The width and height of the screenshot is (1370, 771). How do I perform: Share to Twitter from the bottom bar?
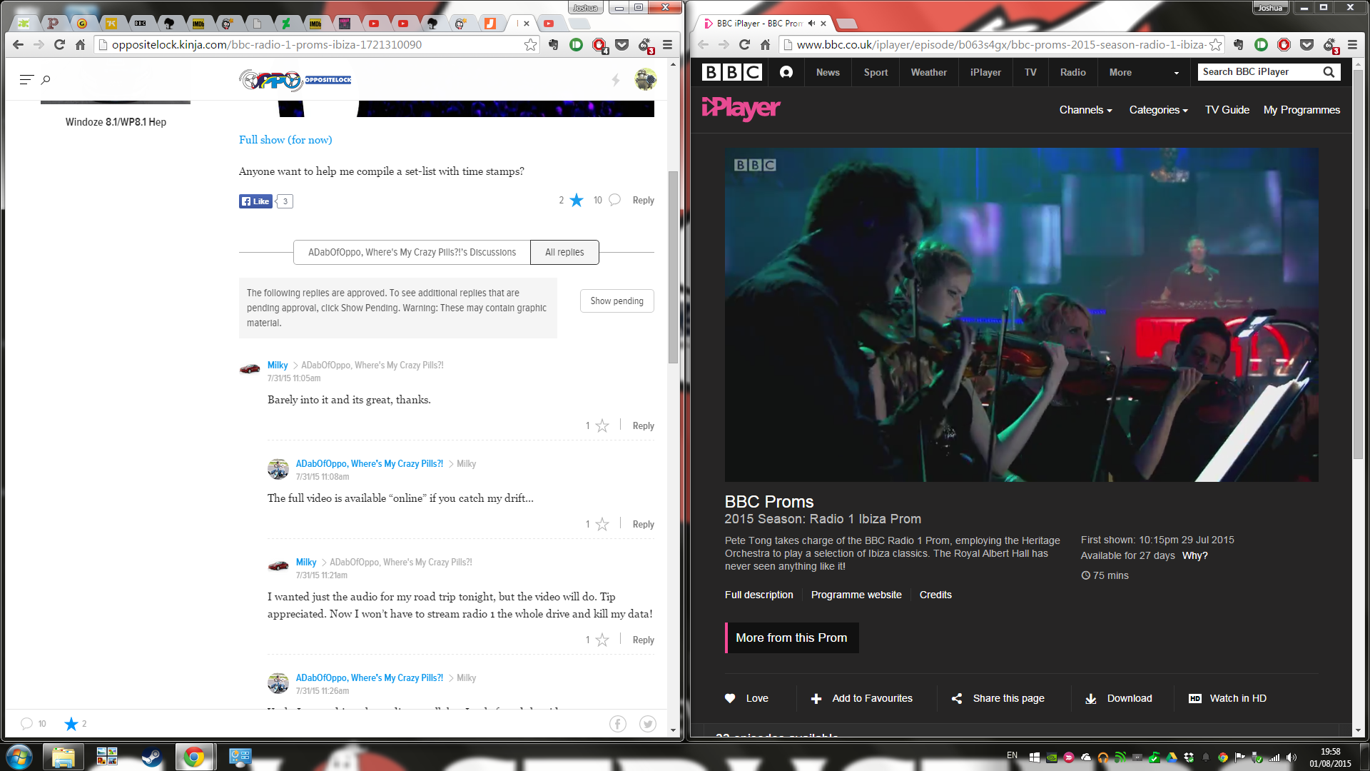click(x=648, y=724)
